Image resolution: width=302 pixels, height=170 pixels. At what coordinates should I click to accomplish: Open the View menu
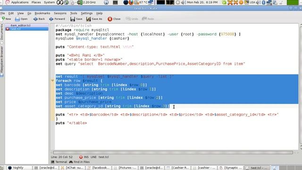tap(20, 13)
